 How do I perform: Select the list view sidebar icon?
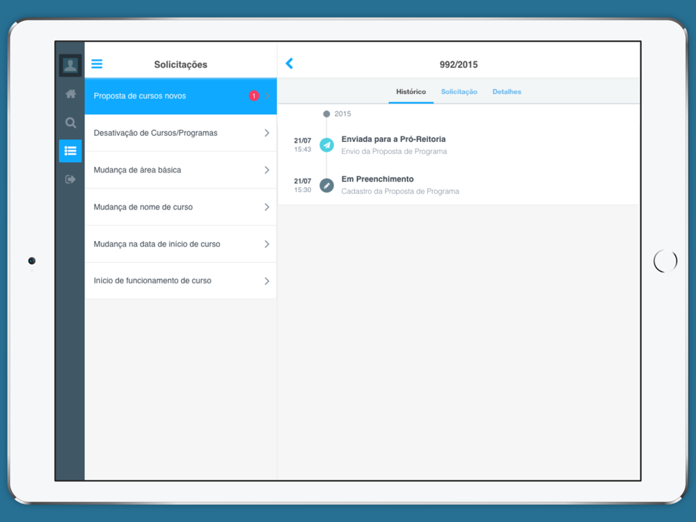[70, 151]
